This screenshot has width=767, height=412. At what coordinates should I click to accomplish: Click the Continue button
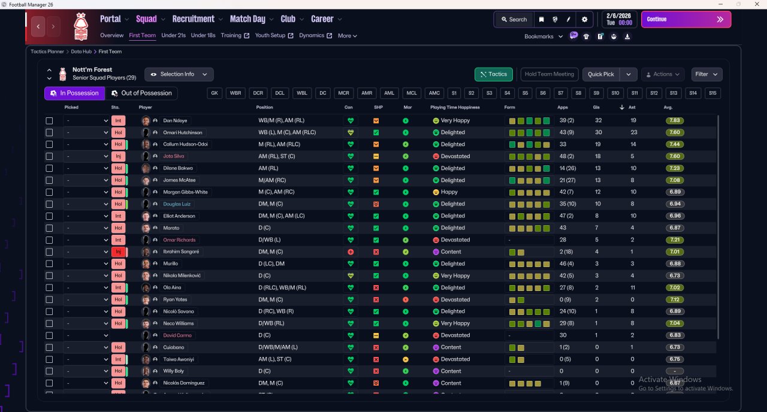(686, 19)
